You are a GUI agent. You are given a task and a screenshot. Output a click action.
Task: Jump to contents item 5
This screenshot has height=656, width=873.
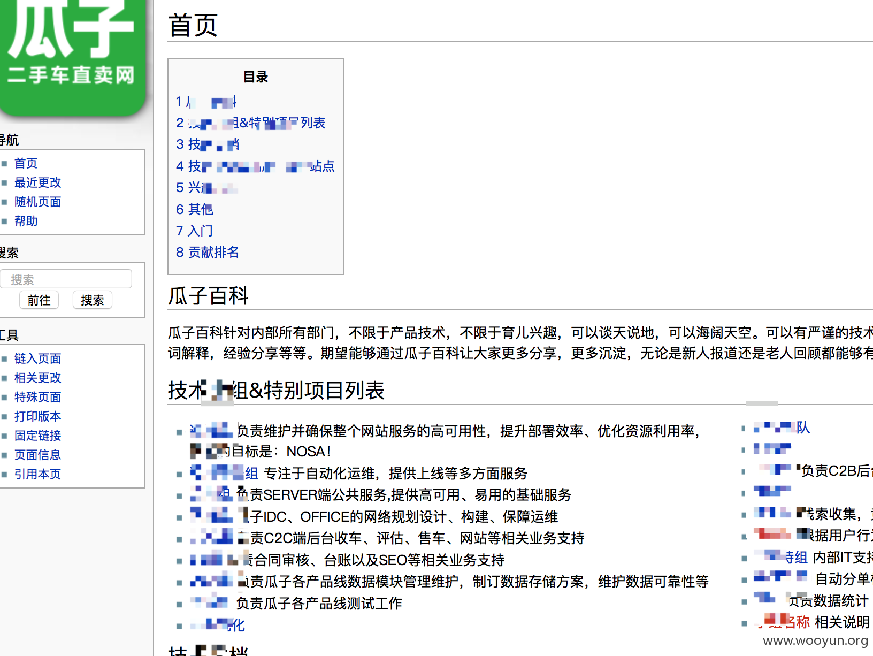[206, 188]
